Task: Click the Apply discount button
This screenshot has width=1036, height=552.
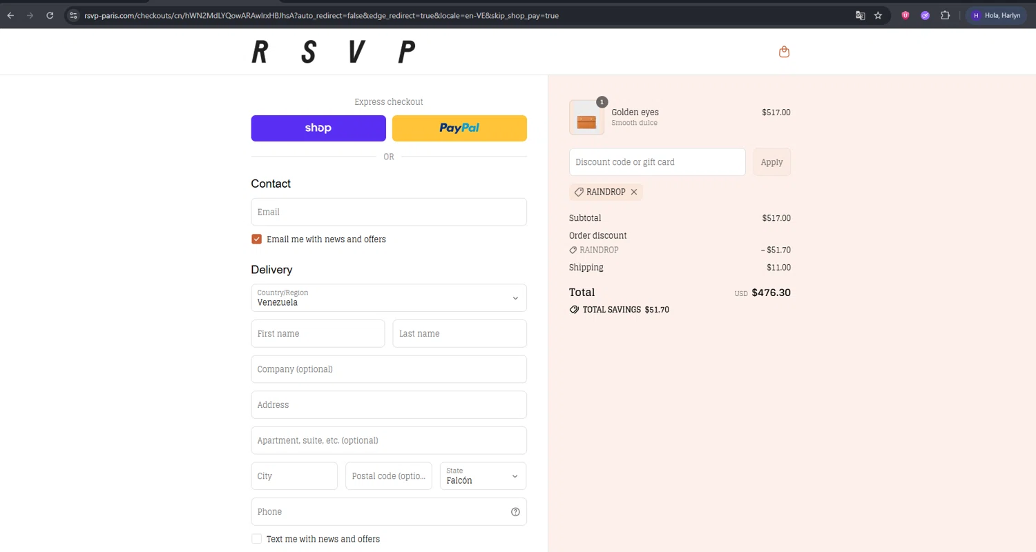Action: click(772, 162)
